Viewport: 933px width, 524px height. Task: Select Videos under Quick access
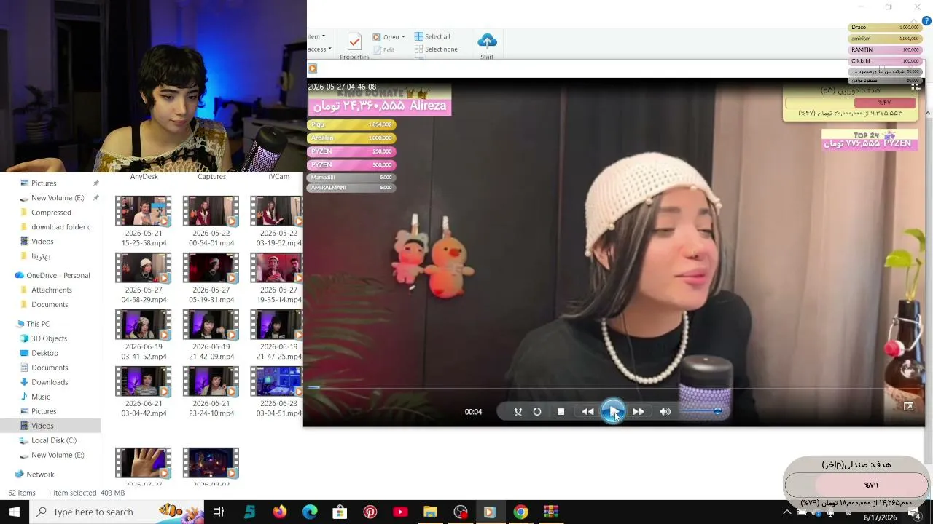(x=42, y=242)
